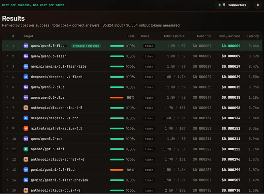Click the green $0.000009 cost per success
The height and width of the screenshot is (194, 264).
231,46
